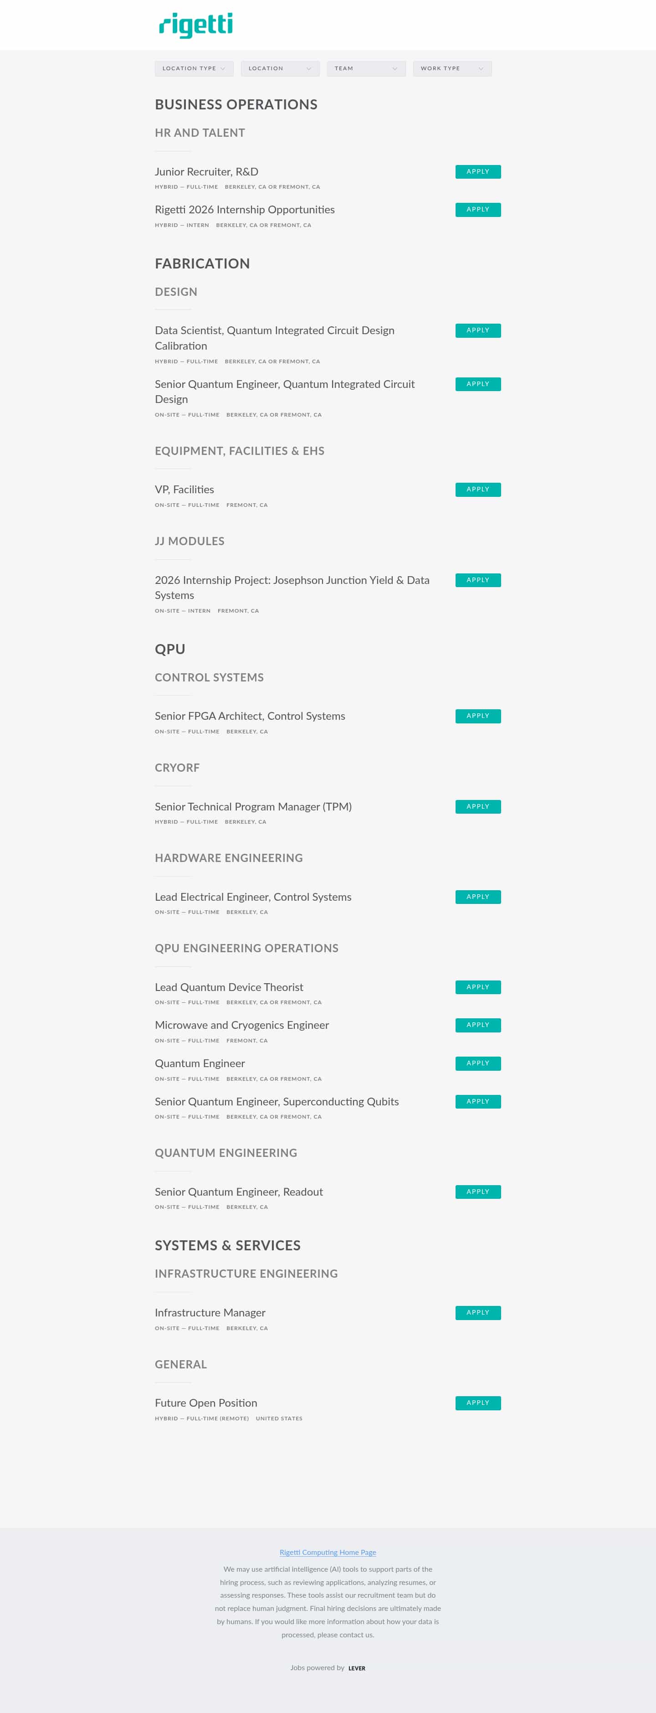Apply for Microwave and Cryogenics Engineer
The height and width of the screenshot is (1713, 656).
pyautogui.click(x=477, y=1025)
